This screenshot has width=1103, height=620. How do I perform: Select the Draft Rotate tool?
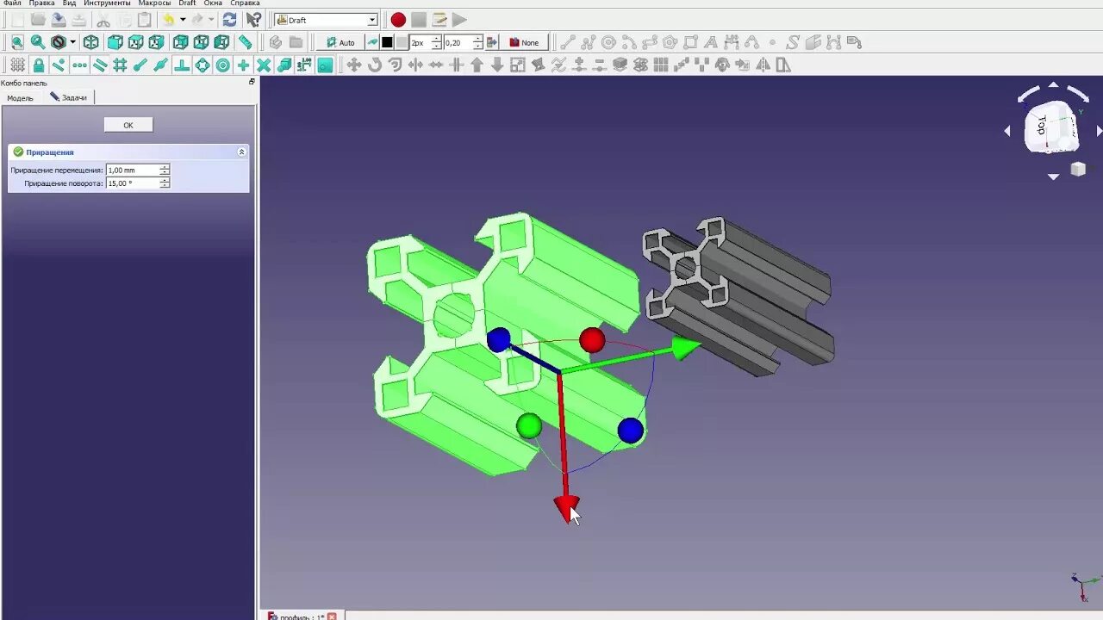(374, 65)
